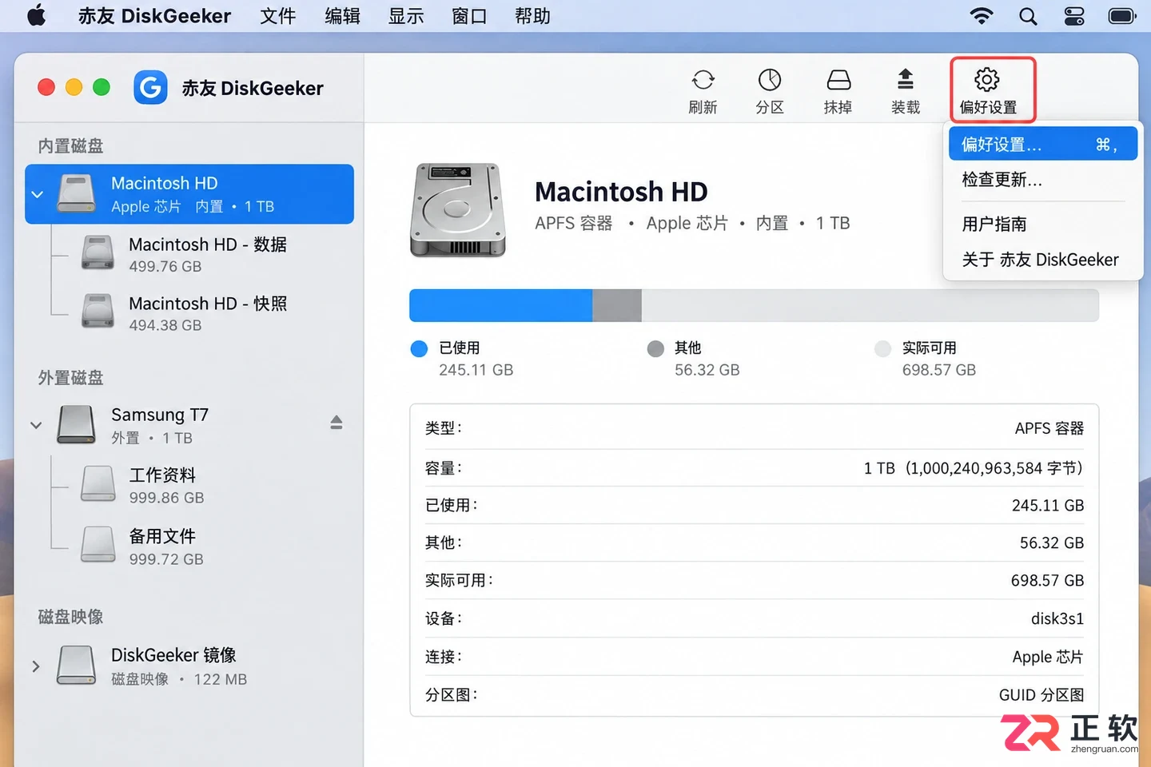Screen dimensions: 1151x767
Task: Open the Wi-Fi status menu
Action: coord(982,16)
